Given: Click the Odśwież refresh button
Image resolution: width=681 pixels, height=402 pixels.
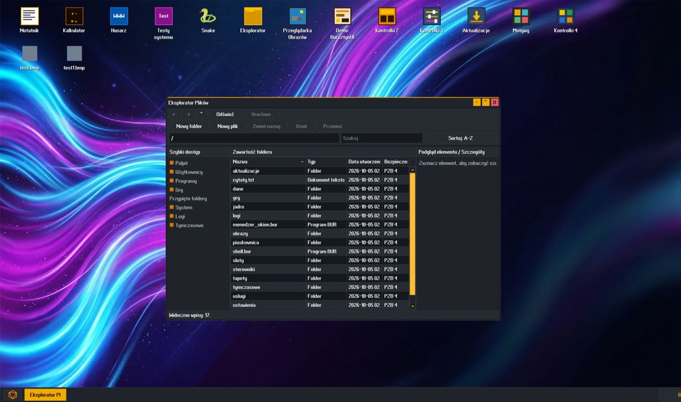Looking at the screenshot, I should [225, 114].
